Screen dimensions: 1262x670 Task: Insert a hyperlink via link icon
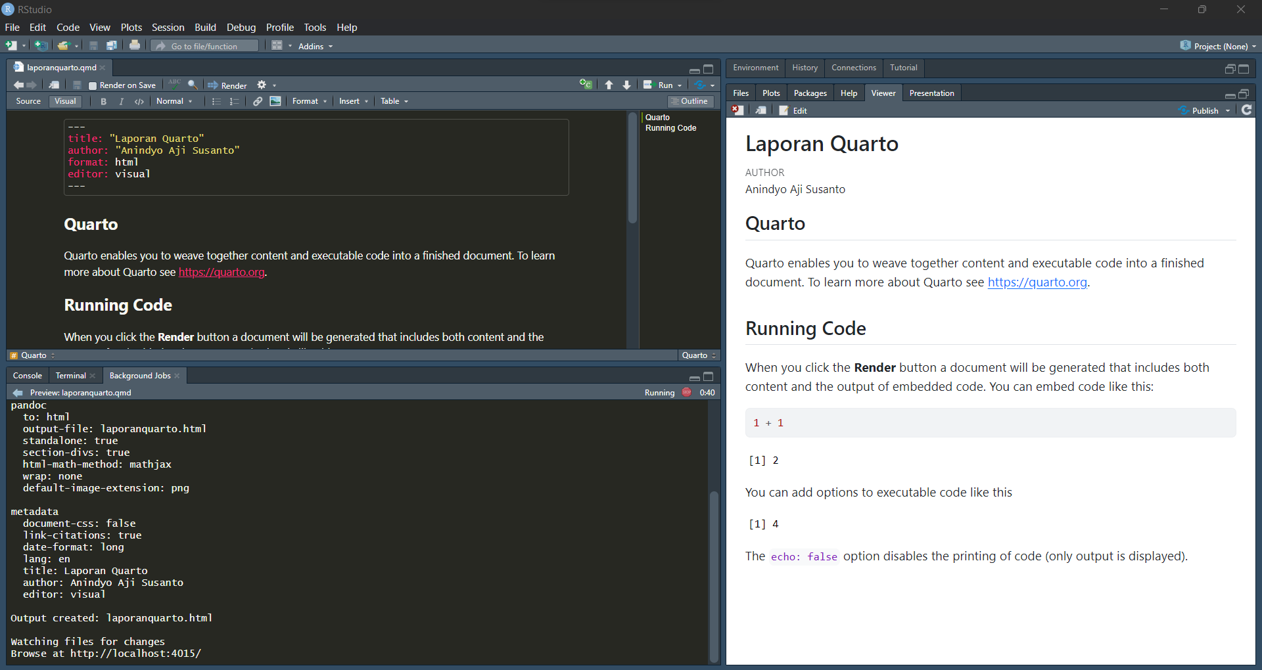pyautogui.click(x=258, y=101)
